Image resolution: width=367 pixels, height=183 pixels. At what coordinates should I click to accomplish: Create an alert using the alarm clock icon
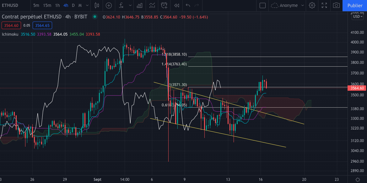tap(164, 5)
